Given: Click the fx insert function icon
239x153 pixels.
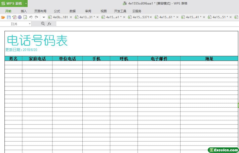Looking at the screenshot, I should tap(49, 24).
